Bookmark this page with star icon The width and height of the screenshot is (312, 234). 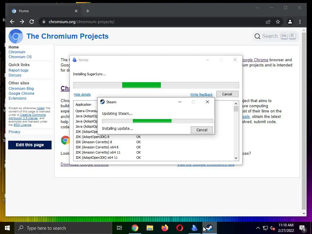pos(278,22)
